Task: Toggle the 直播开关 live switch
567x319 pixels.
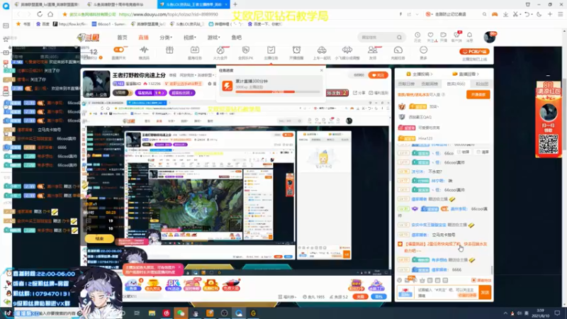Action: (x=118, y=50)
